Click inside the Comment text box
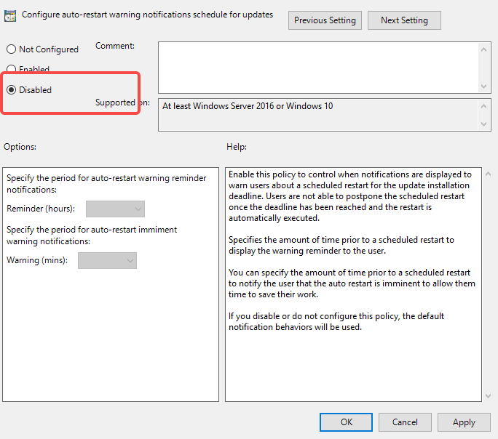 [318, 68]
